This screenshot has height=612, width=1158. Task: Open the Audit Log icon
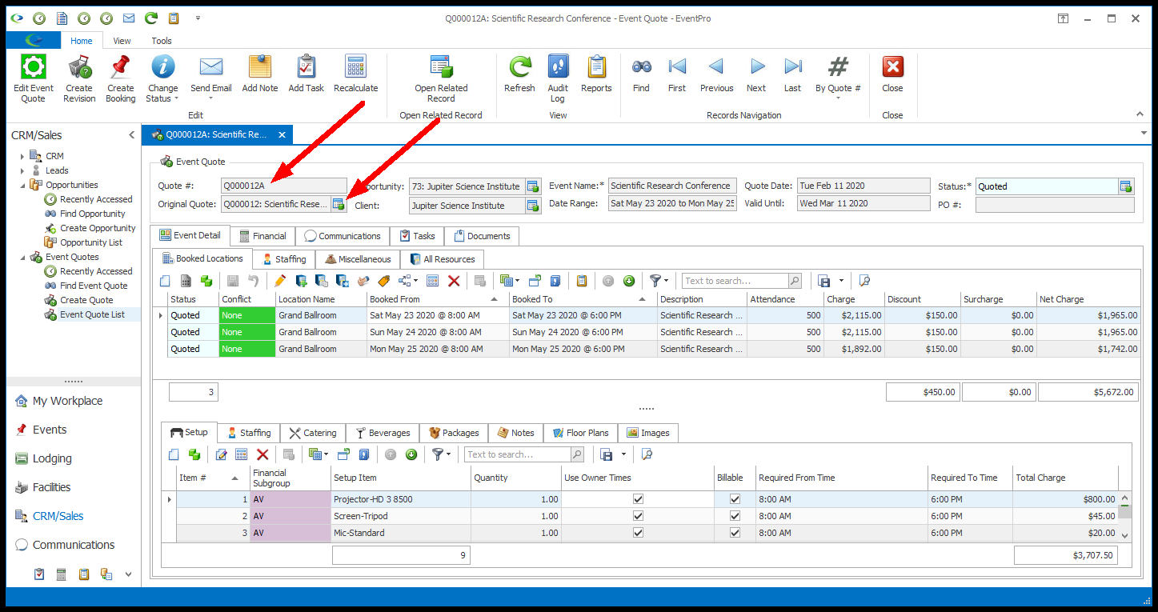click(x=558, y=66)
